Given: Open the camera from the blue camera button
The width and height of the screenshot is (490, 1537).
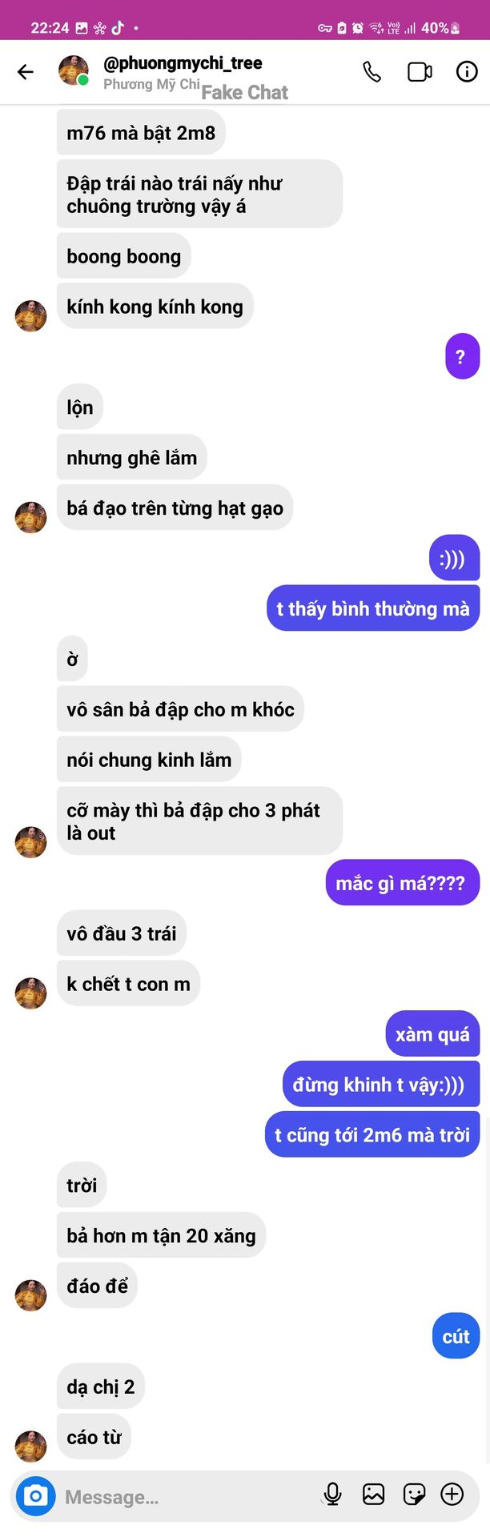Looking at the screenshot, I should tap(35, 1495).
